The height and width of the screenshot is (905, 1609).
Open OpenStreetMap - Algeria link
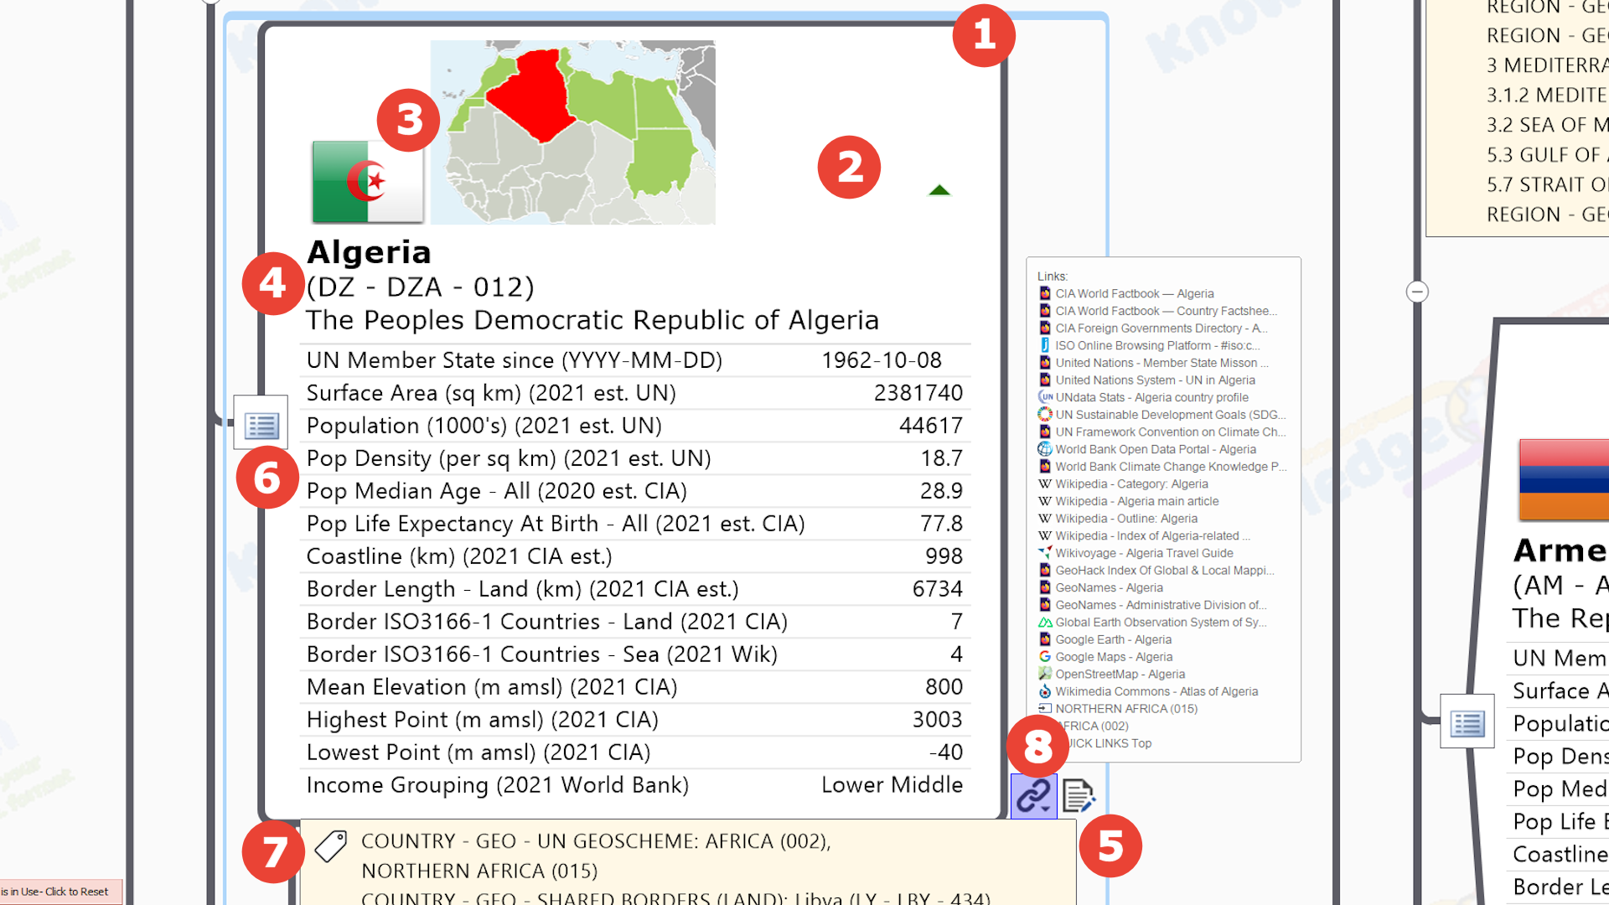1120,675
